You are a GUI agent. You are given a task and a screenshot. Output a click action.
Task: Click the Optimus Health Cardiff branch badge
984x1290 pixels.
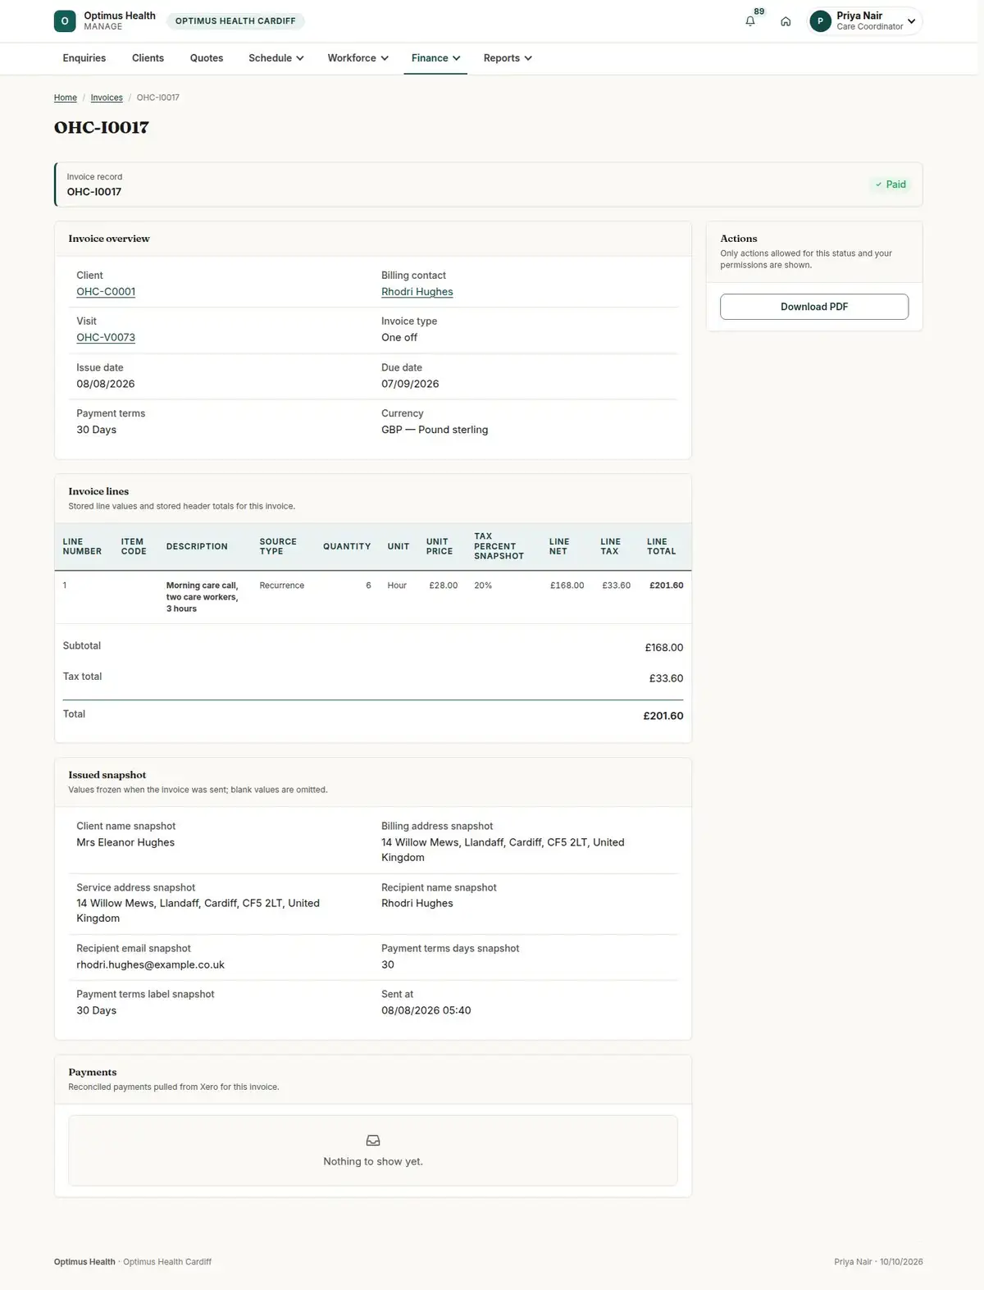(235, 21)
